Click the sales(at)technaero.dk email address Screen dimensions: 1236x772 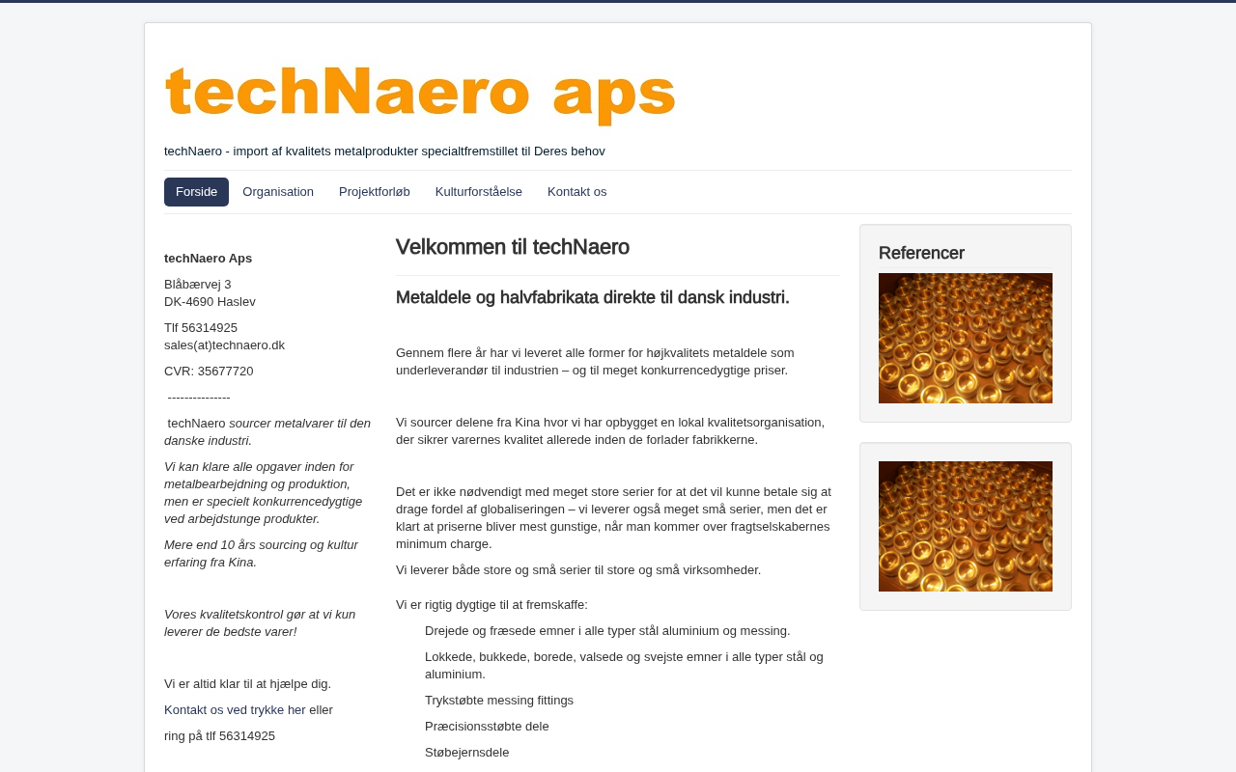coord(224,345)
